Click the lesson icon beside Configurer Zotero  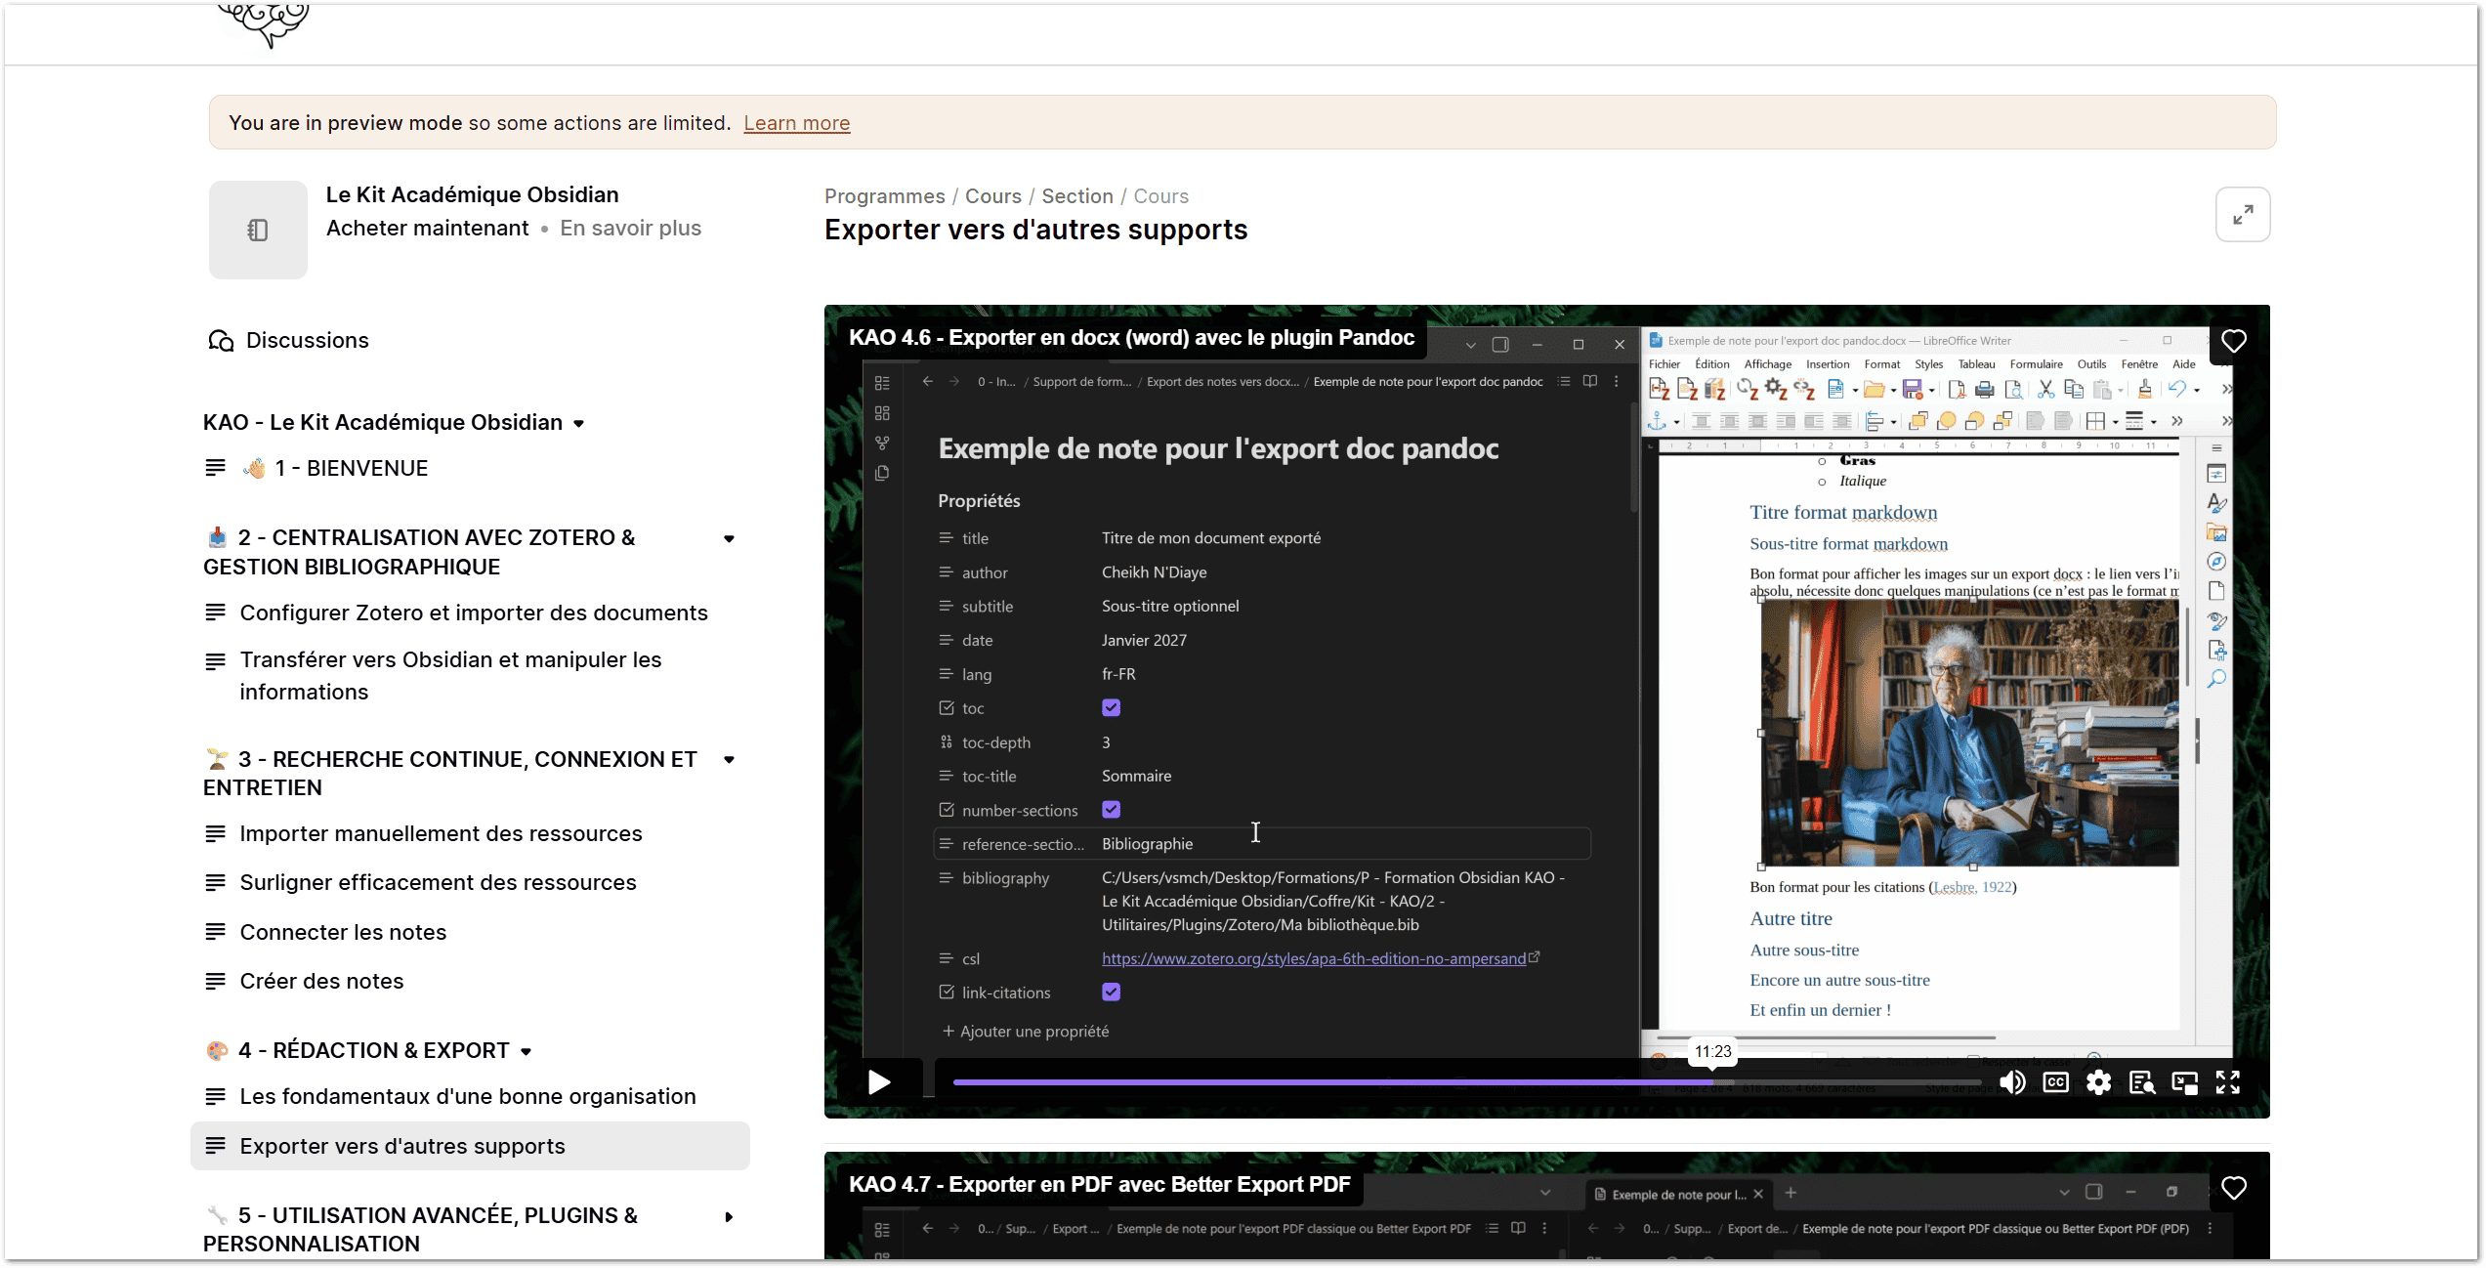click(x=216, y=613)
